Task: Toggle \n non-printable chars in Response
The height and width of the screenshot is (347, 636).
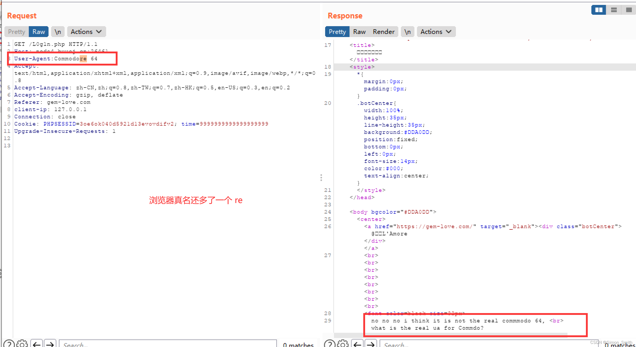Action: click(x=407, y=32)
